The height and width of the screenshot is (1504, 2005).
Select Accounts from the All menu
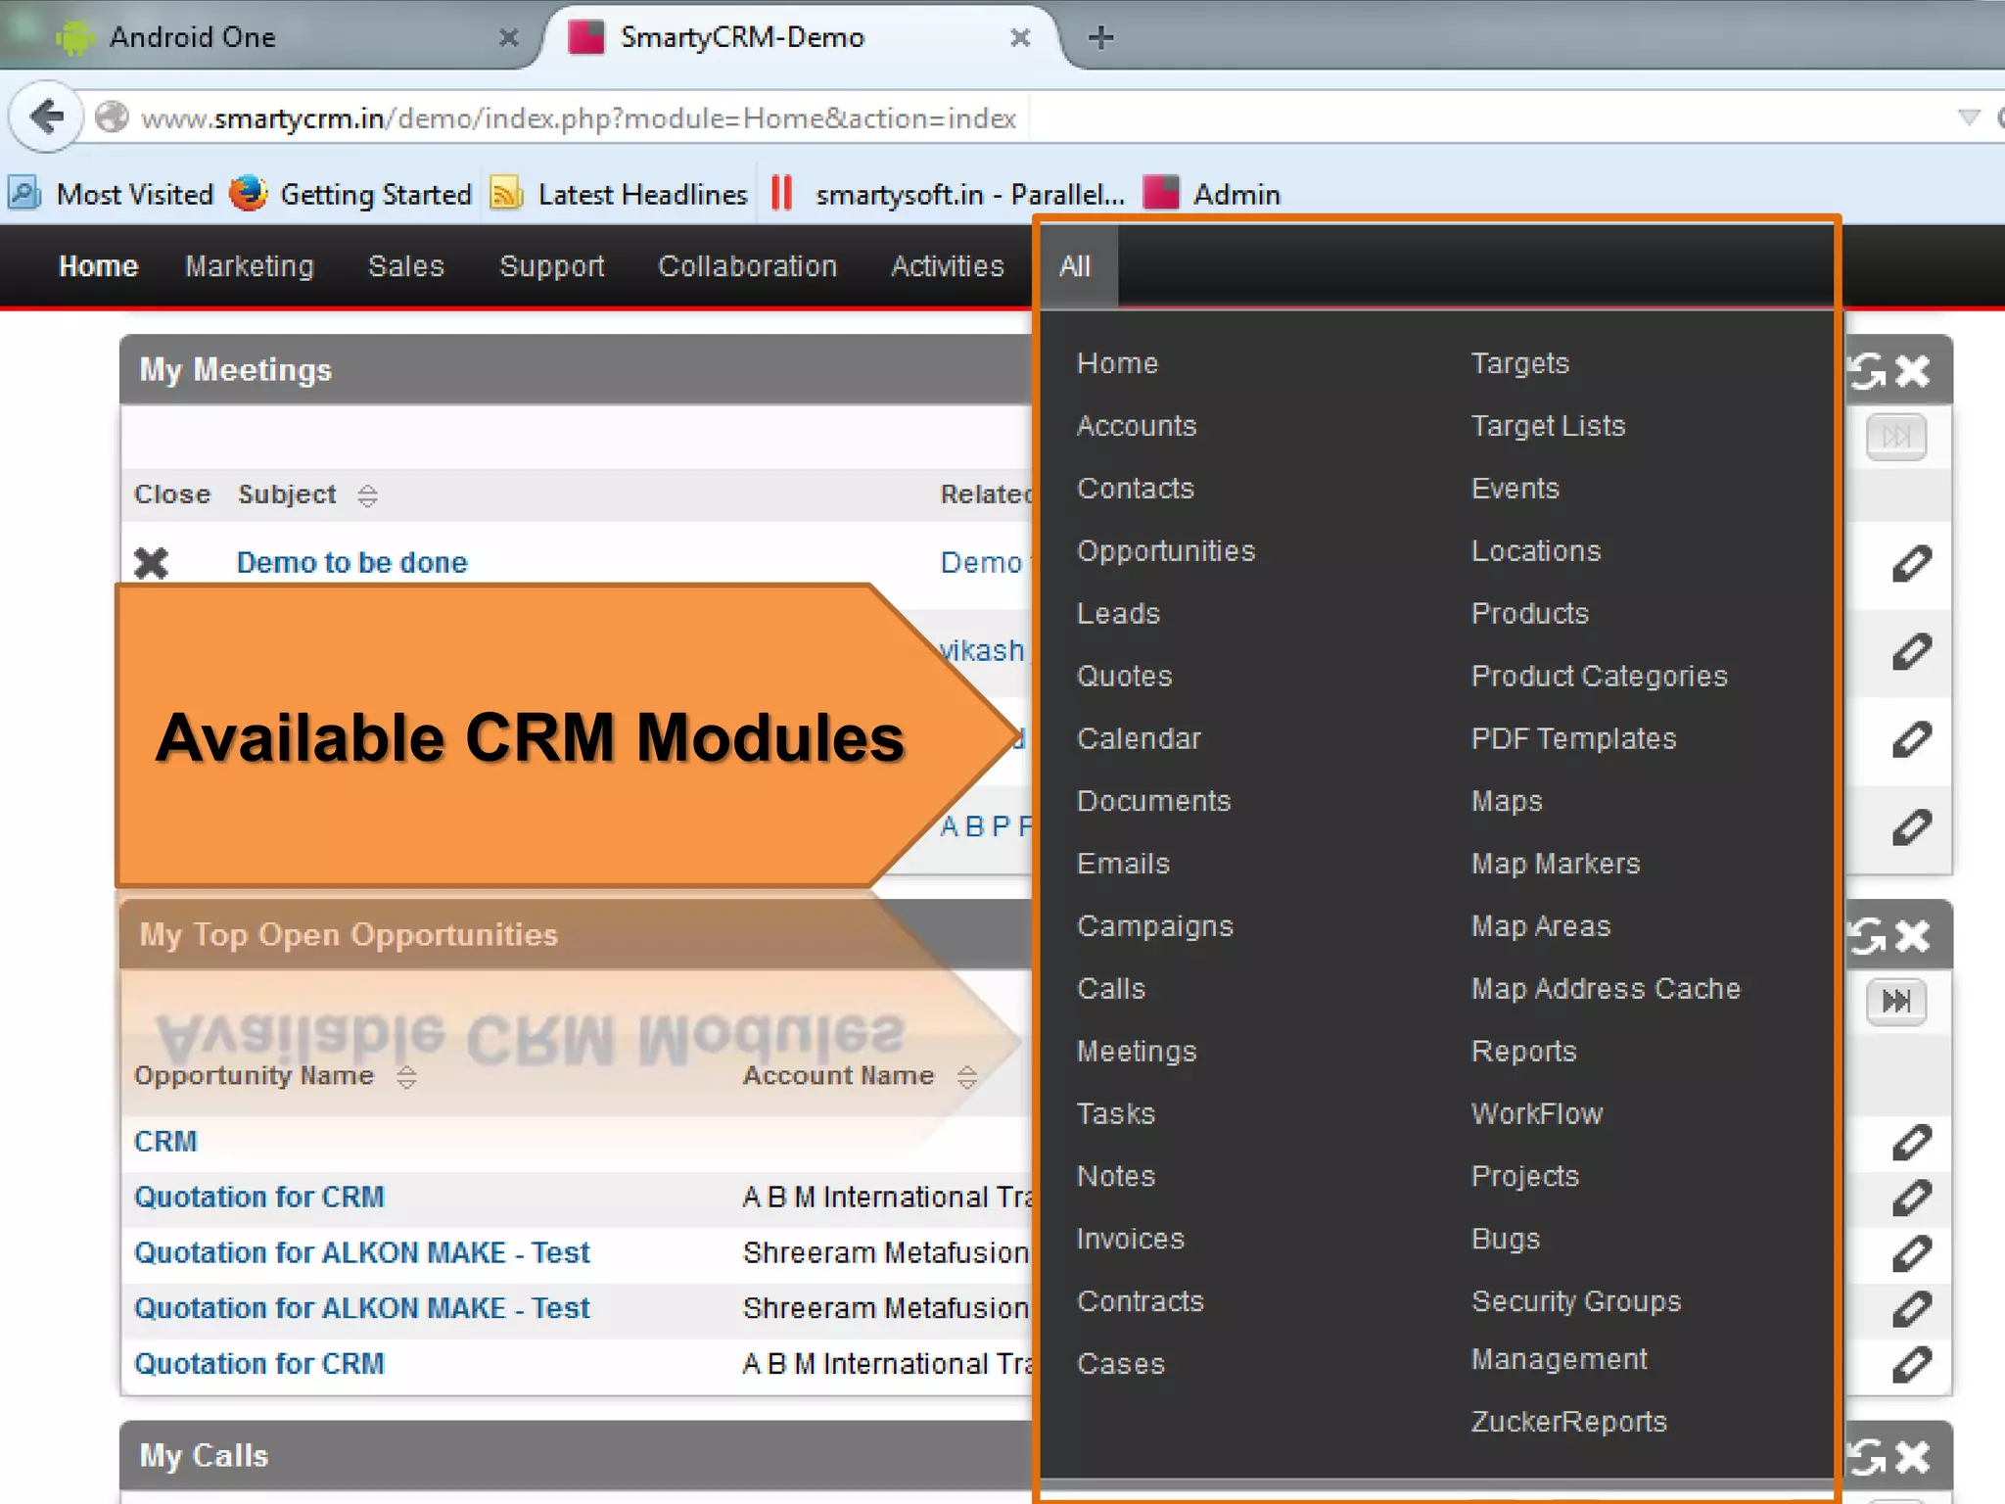point(1137,426)
